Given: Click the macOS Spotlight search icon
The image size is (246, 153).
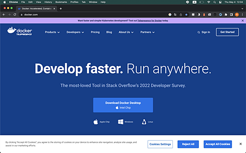Looking at the screenshot, I should coord(215,2).
